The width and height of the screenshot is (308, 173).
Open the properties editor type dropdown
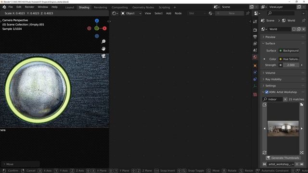(x=257, y=13)
